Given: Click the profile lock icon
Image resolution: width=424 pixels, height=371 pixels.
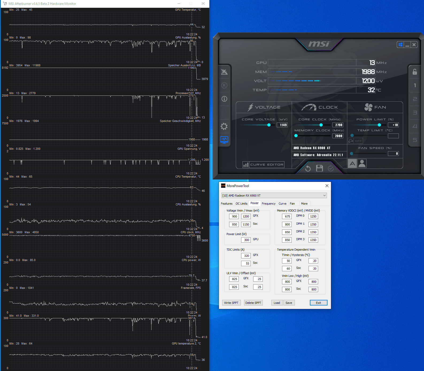Looking at the screenshot, I should [415, 72].
